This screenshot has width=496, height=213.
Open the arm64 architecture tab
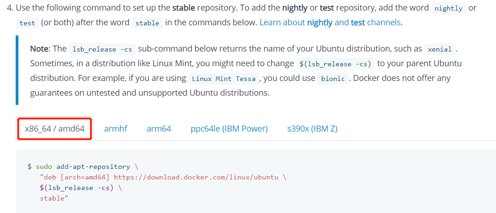(x=159, y=129)
